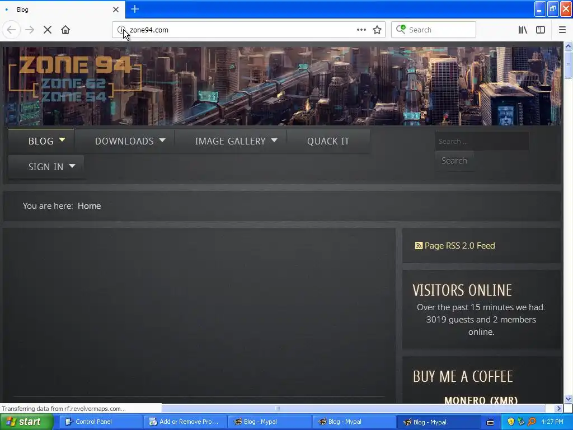Click the browser forward arrow
This screenshot has width=573, height=430.
(x=30, y=30)
